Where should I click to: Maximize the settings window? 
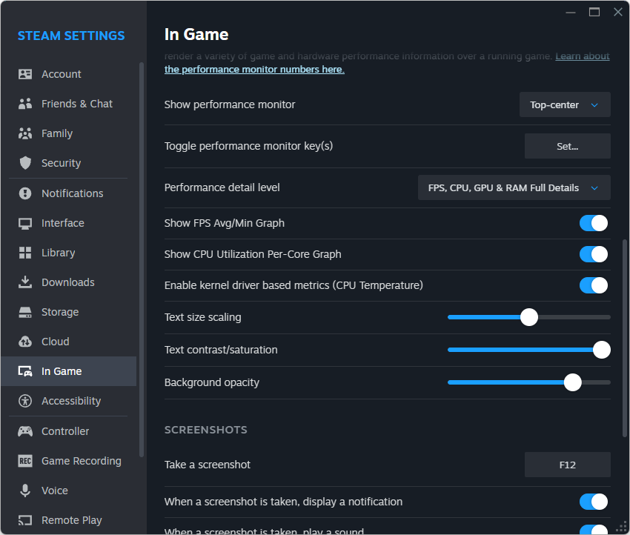pos(594,12)
